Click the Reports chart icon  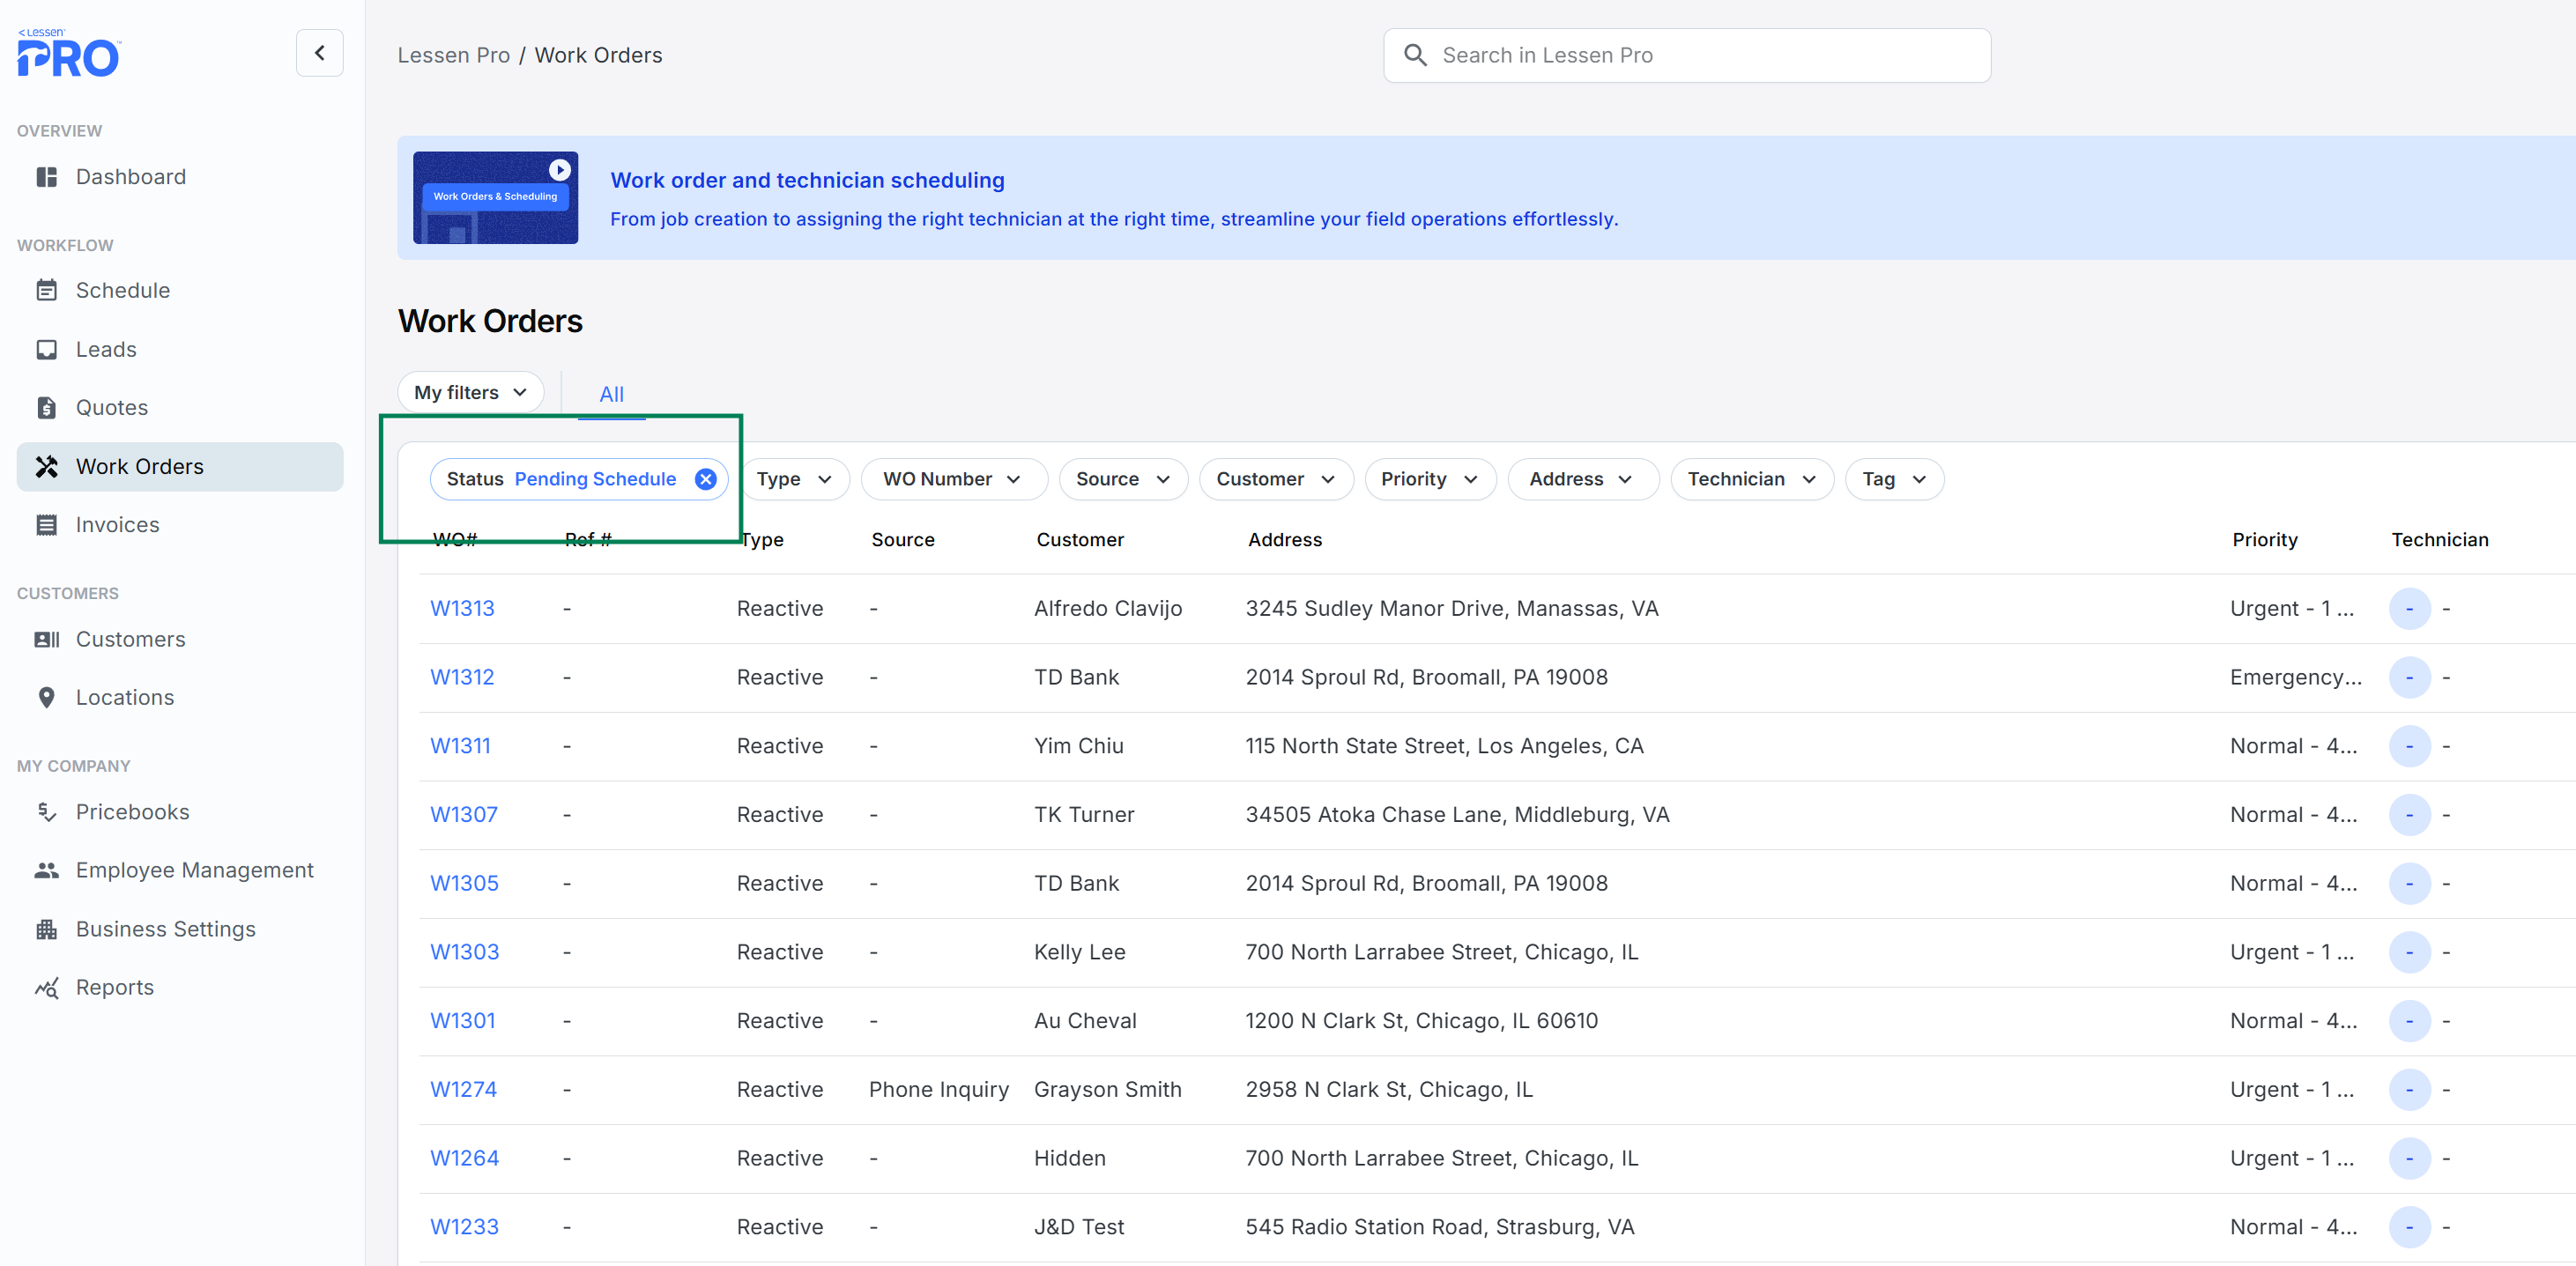[x=46, y=987]
